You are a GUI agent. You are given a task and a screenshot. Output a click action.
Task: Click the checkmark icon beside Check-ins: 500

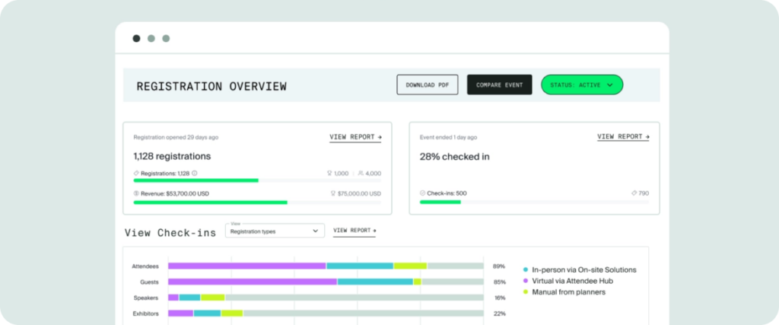(x=422, y=193)
